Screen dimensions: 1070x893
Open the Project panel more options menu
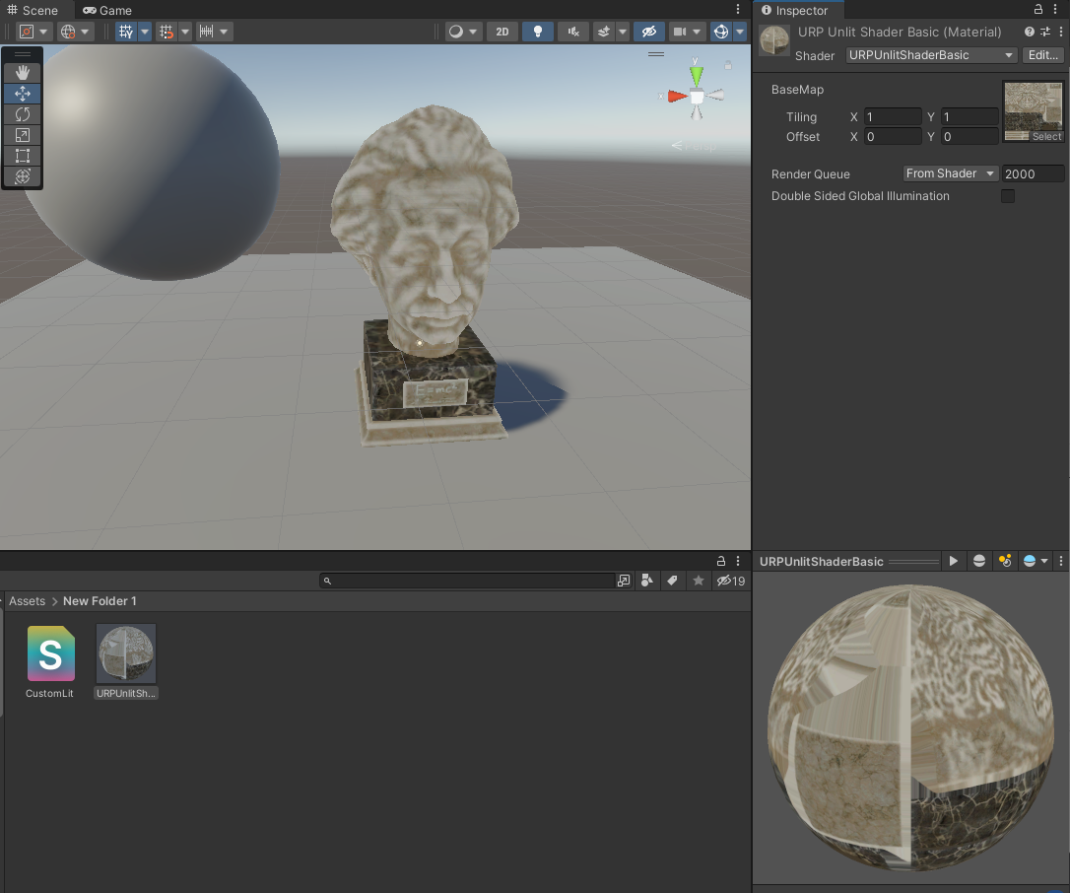coord(738,561)
